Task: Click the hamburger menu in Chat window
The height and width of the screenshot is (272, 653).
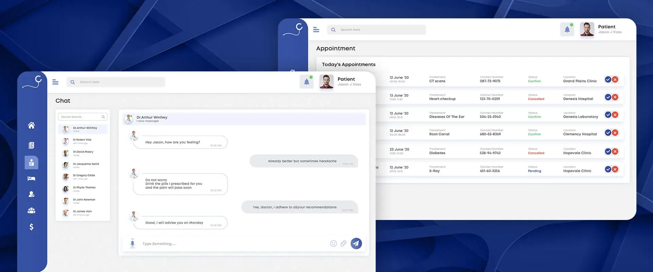Action: [x=55, y=82]
